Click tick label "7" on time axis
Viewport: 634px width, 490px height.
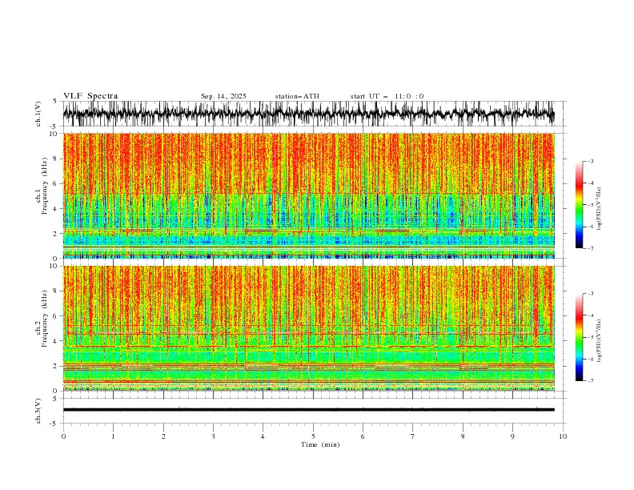pos(413,436)
